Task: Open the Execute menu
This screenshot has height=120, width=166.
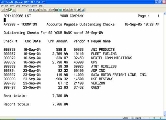Action: tap(25, 6)
